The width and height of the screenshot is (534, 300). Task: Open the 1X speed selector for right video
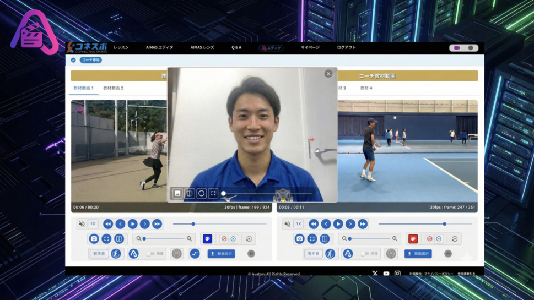tap(298, 224)
